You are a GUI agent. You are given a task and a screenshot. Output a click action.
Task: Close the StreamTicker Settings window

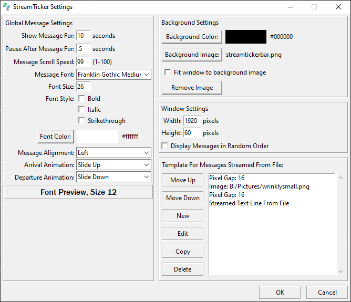point(338,7)
